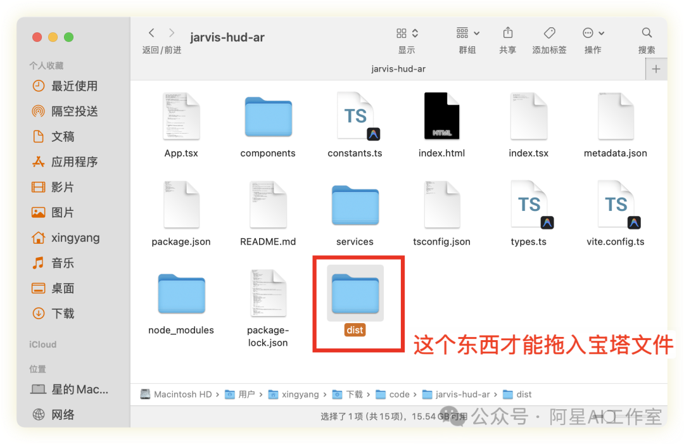Select the services folder
The width and height of the screenshot is (684, 444).
355,215
